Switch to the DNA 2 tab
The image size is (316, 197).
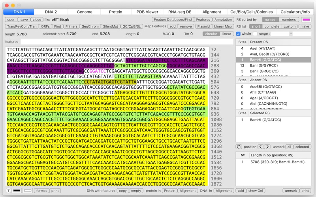point(51,12)
